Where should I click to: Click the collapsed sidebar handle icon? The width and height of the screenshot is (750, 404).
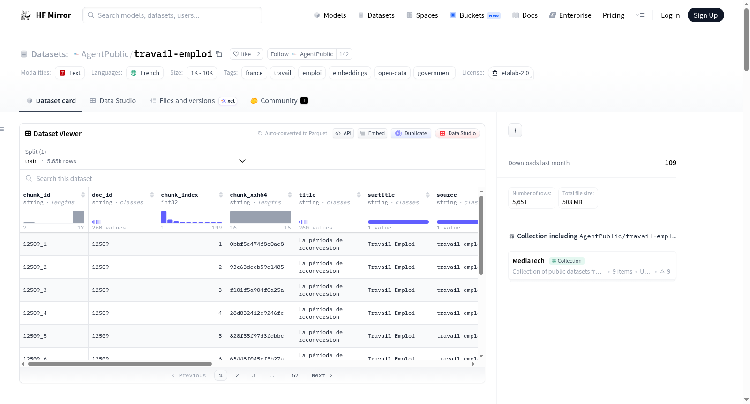(x=2, y=129)
